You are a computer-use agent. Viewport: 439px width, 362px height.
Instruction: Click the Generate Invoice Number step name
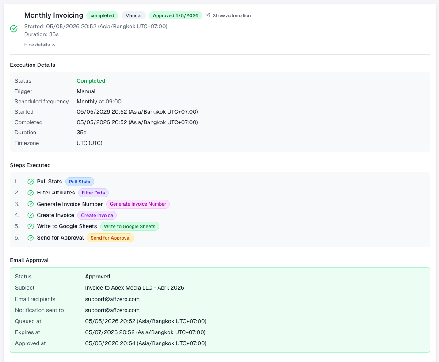[70, 204]
